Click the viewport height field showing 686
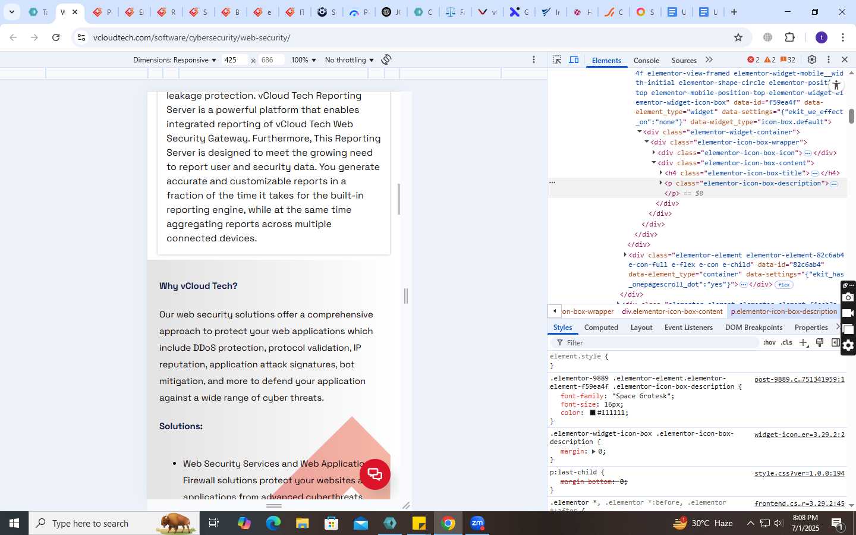 pos(272,60)
